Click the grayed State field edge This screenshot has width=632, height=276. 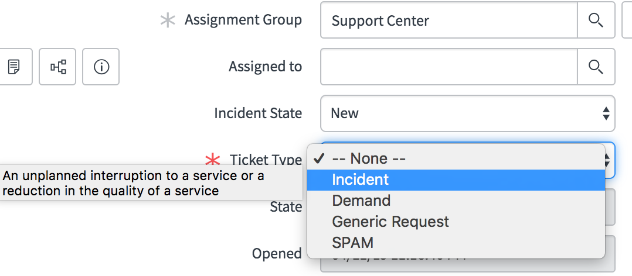[610, 208]
